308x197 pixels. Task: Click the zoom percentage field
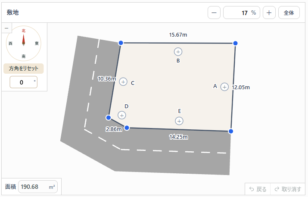(x=242, y=13)
